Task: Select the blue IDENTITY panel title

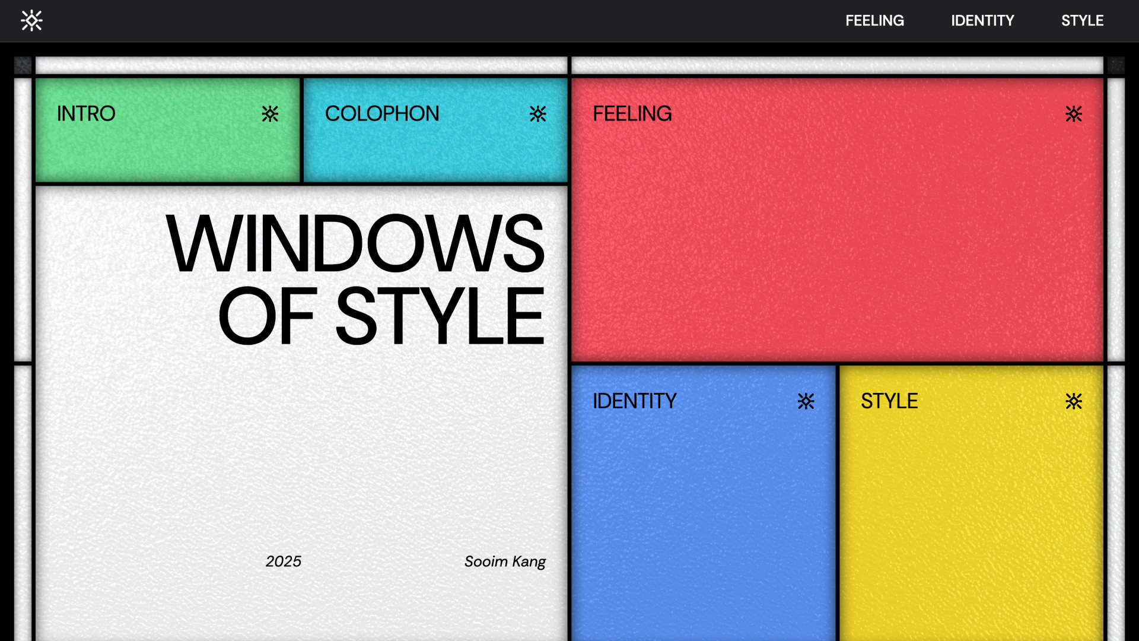Action: pyautogui.click(x=635, y=401)
